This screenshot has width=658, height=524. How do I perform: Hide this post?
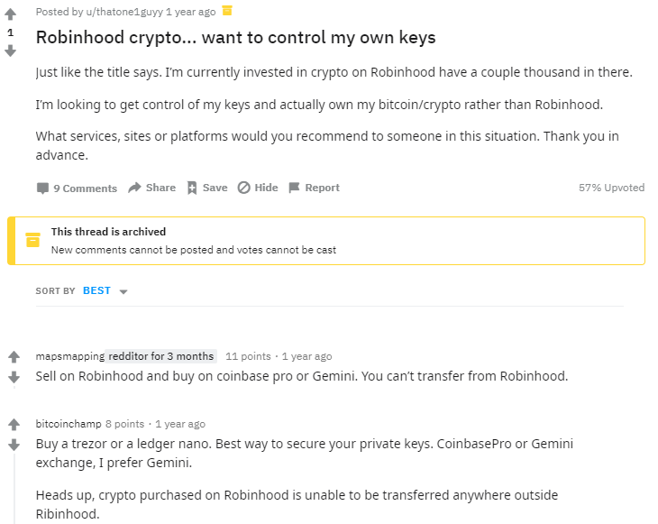tap(258, 188)
